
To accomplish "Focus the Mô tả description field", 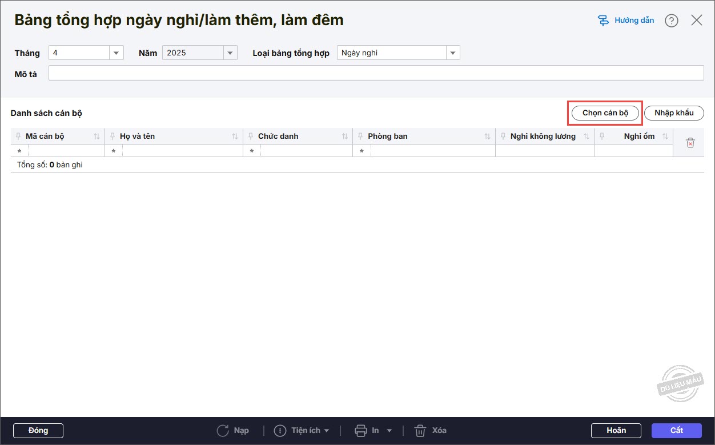I will 376,73.
